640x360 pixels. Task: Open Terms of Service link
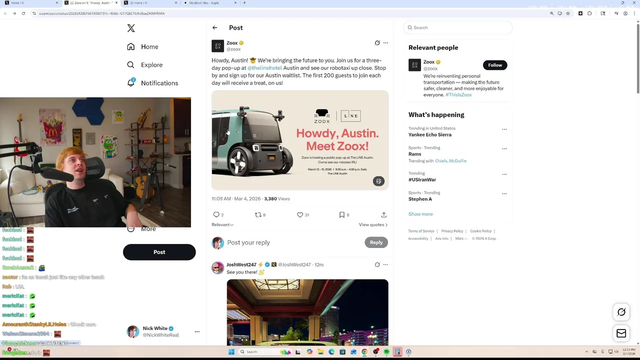click(x=421, y=231)
